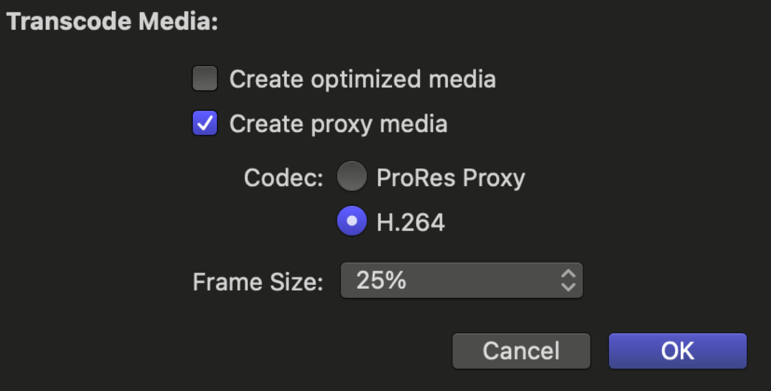This screenshot has width=771, height=391.
Task: Enable the Create optimized media checkbox
Action: [x=205, y=78]
